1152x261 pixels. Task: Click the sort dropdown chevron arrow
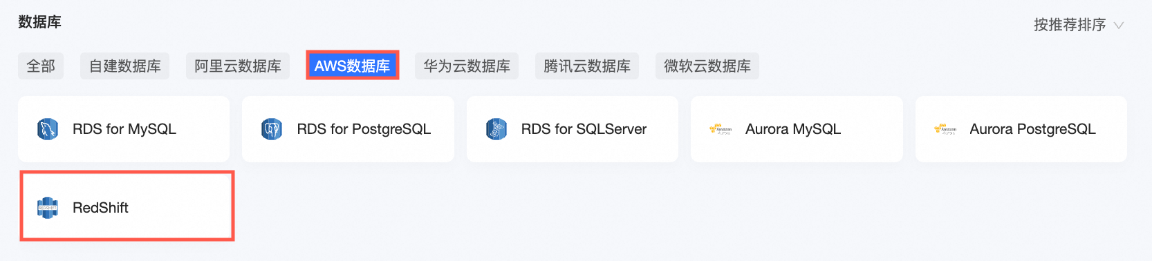(1118, 26)
